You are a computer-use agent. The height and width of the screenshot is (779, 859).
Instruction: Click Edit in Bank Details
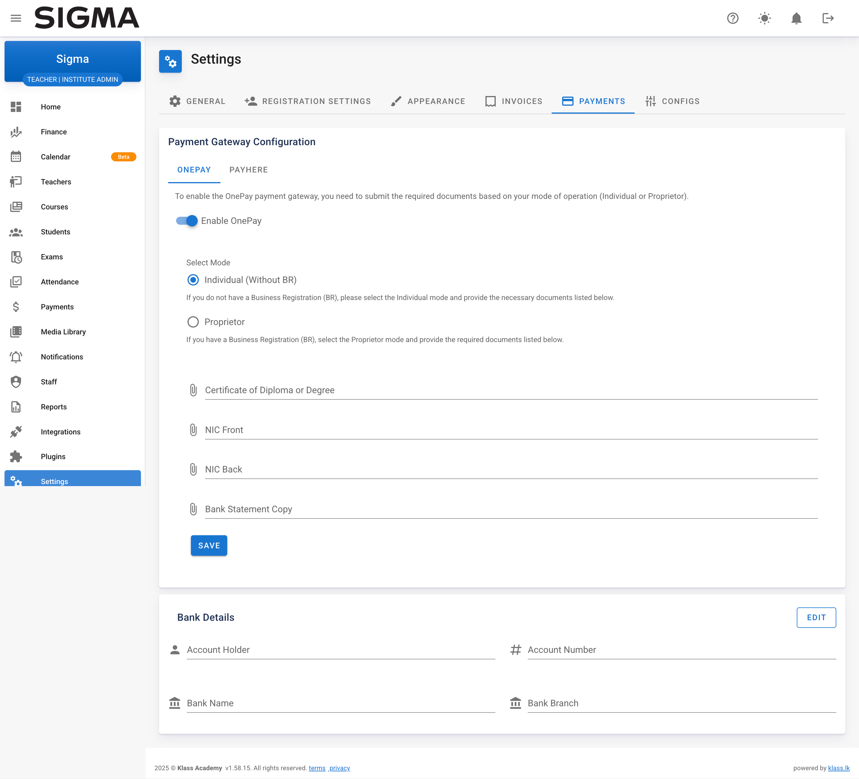point(816,617)
